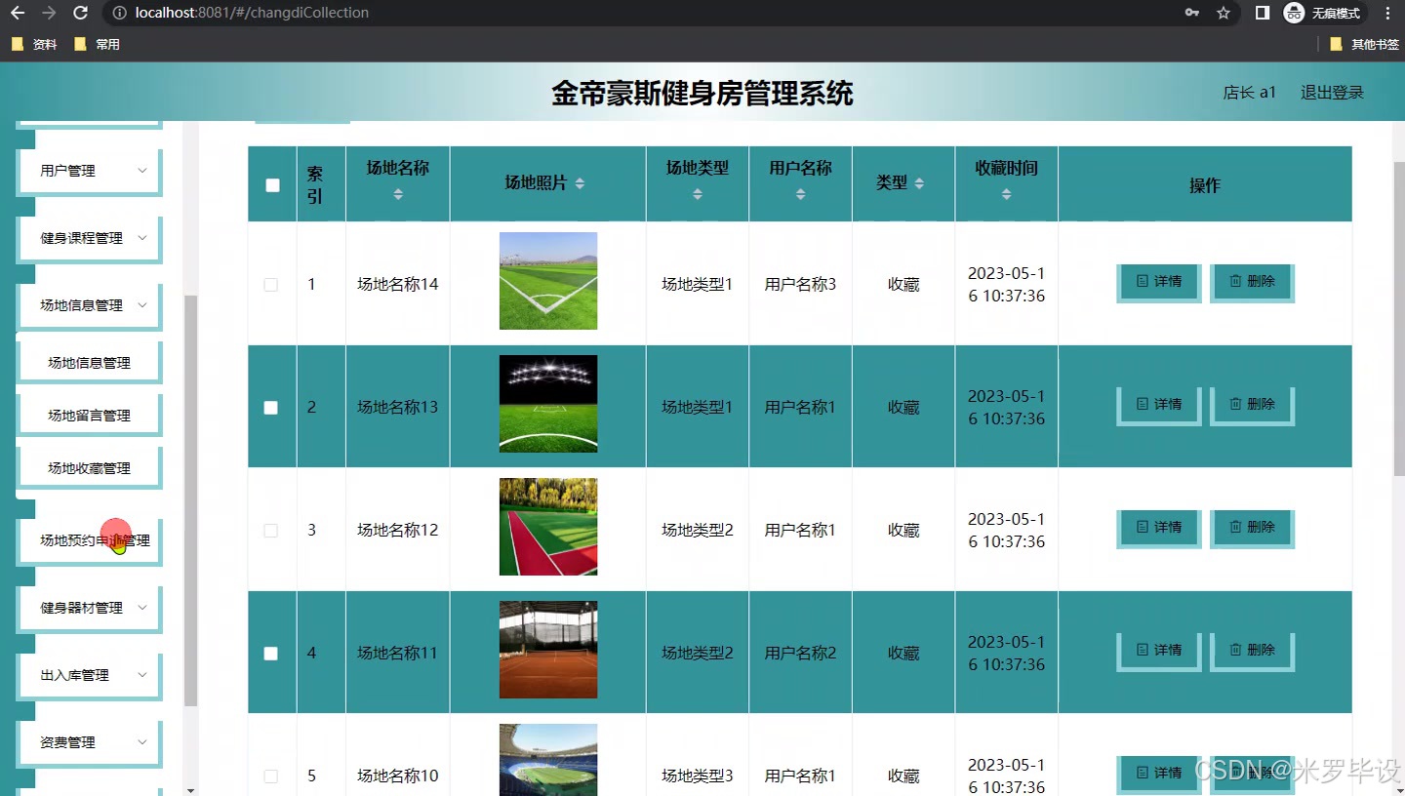Expand the 用户管理 sidebar menu
The width and height of the screenshot is (1405, 796).
(90, 171)
